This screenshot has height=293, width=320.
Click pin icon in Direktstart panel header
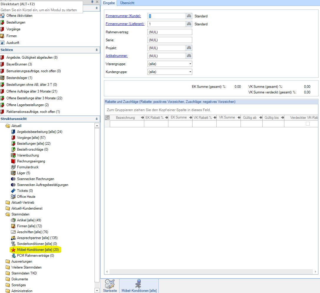[92, 2]
